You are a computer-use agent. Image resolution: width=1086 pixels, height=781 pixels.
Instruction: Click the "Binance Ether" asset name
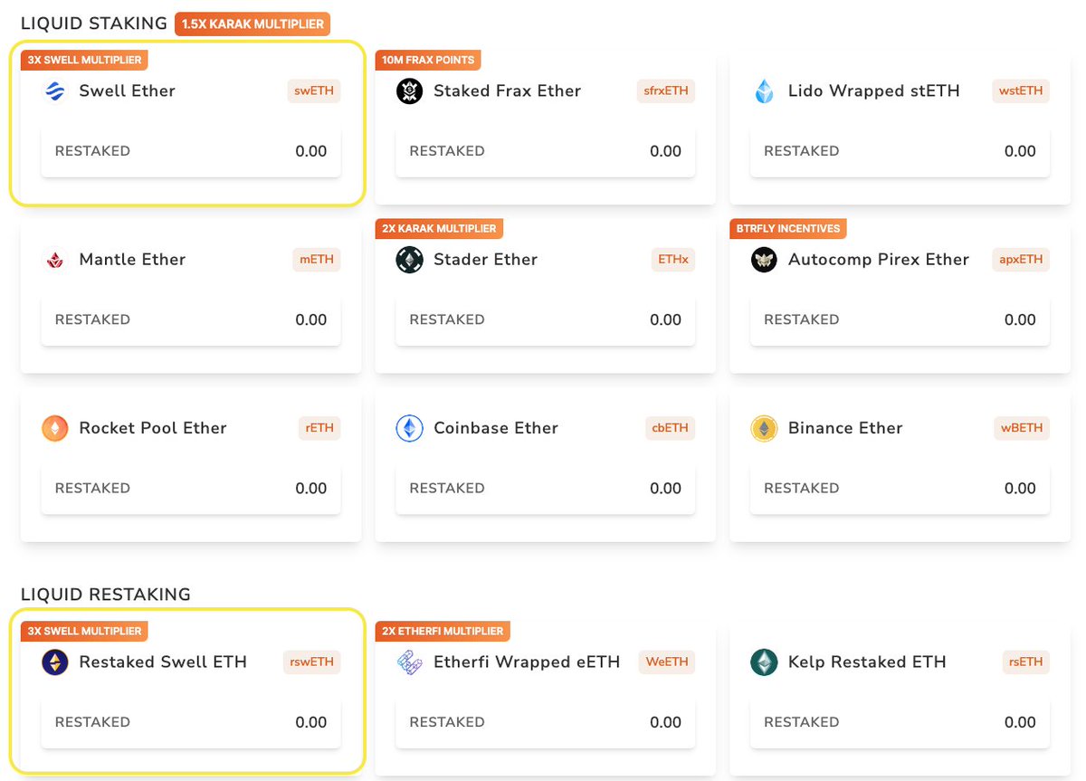845,427
